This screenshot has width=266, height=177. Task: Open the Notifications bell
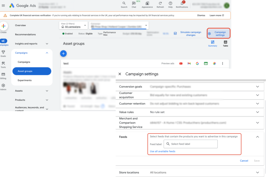pos(182,4)
